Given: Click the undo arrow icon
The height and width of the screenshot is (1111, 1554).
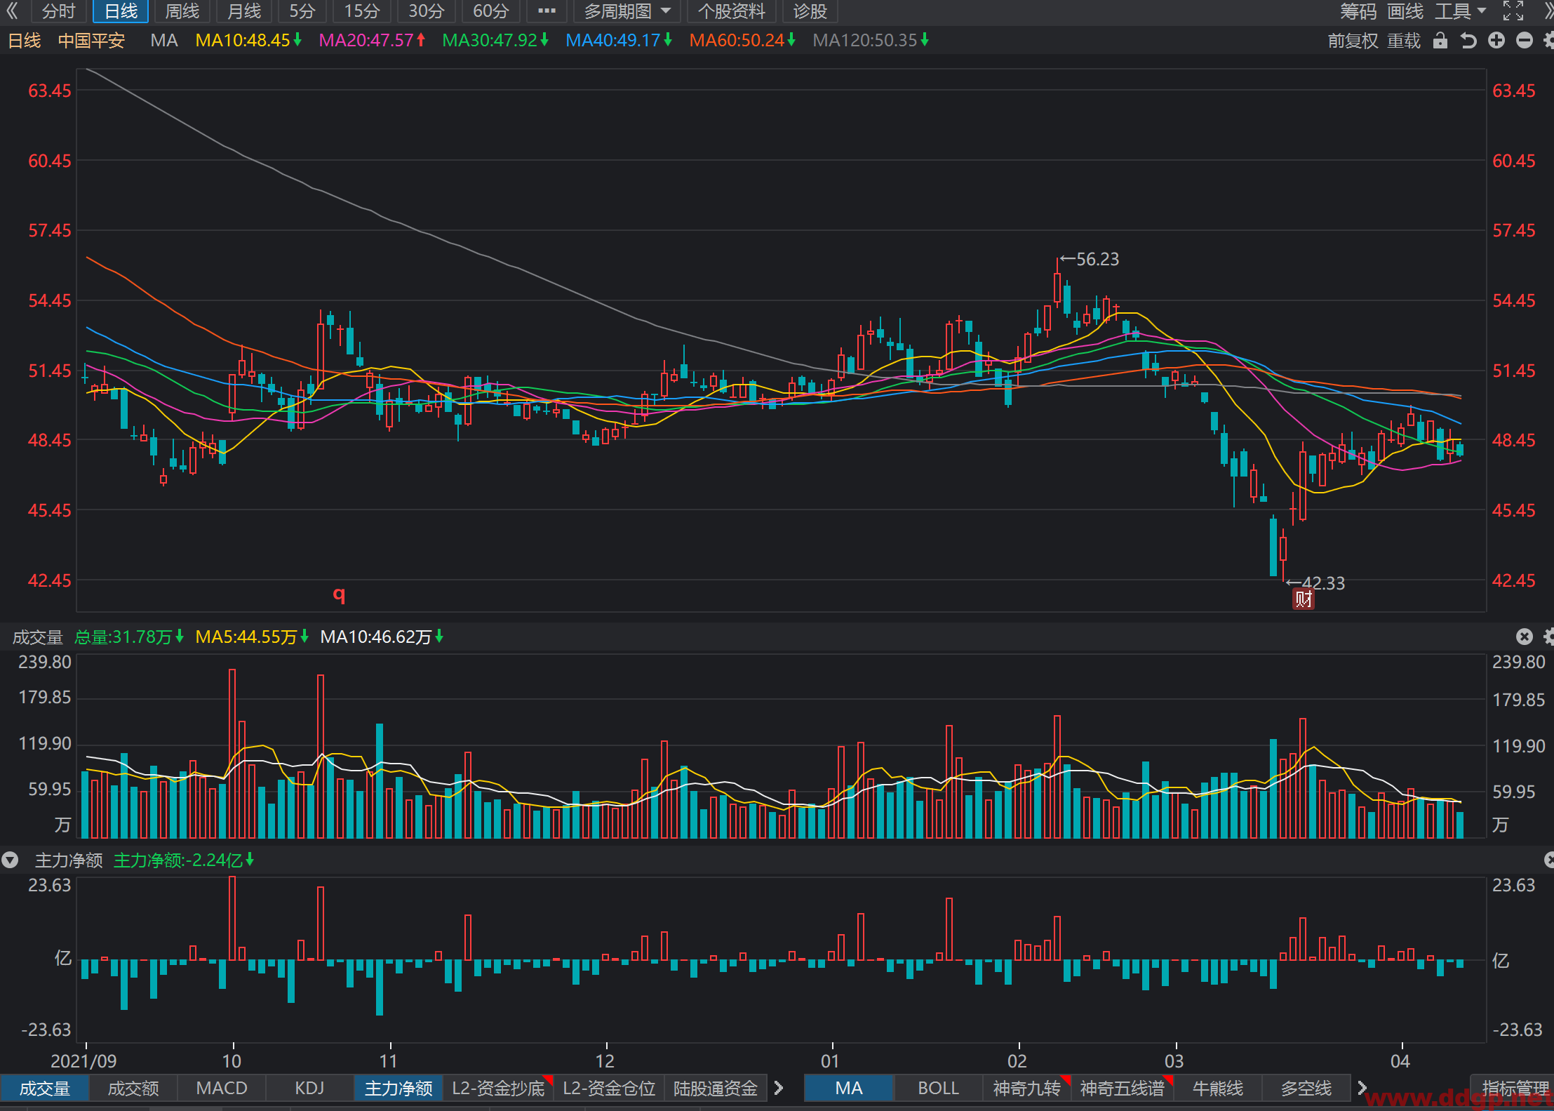Looking at the screenshot, I should click(1468, 41).
